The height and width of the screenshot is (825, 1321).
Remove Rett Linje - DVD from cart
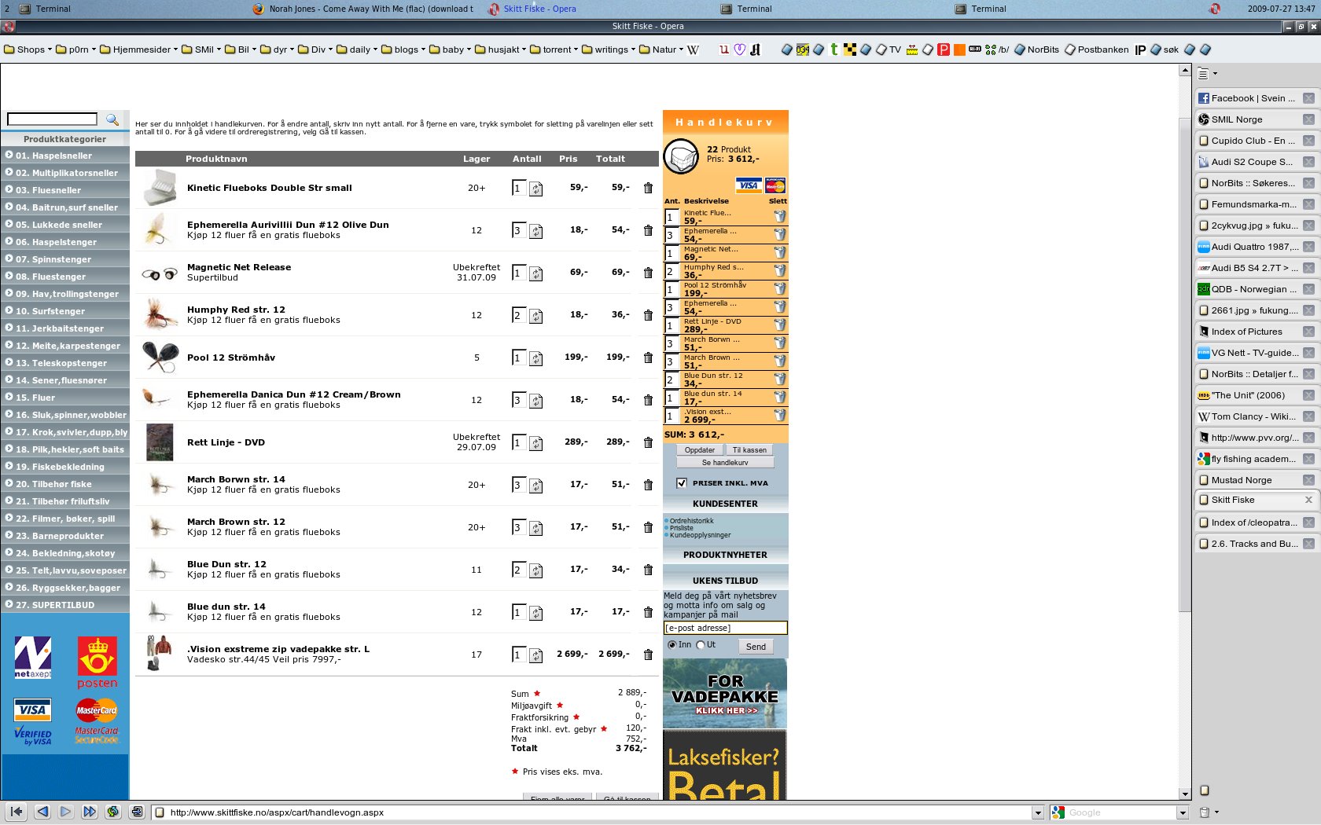click(648, 442)
